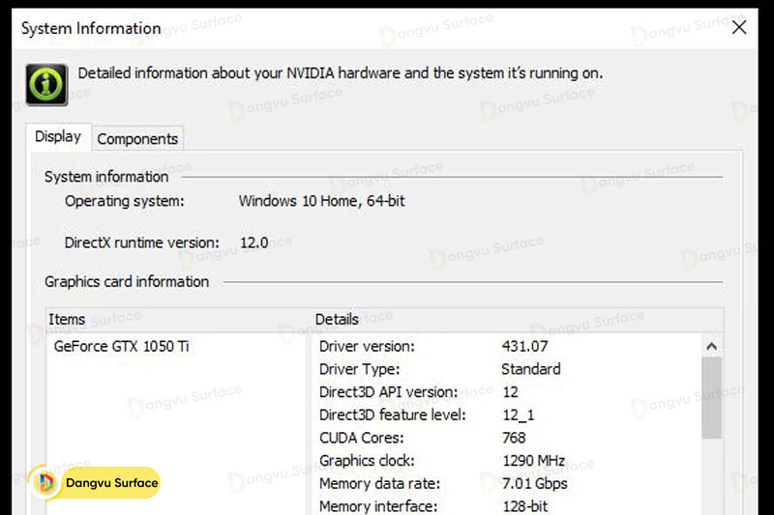The image size is (774, 515).
Task: Switch to the Components tab
Action: click(x=137, y=139)
